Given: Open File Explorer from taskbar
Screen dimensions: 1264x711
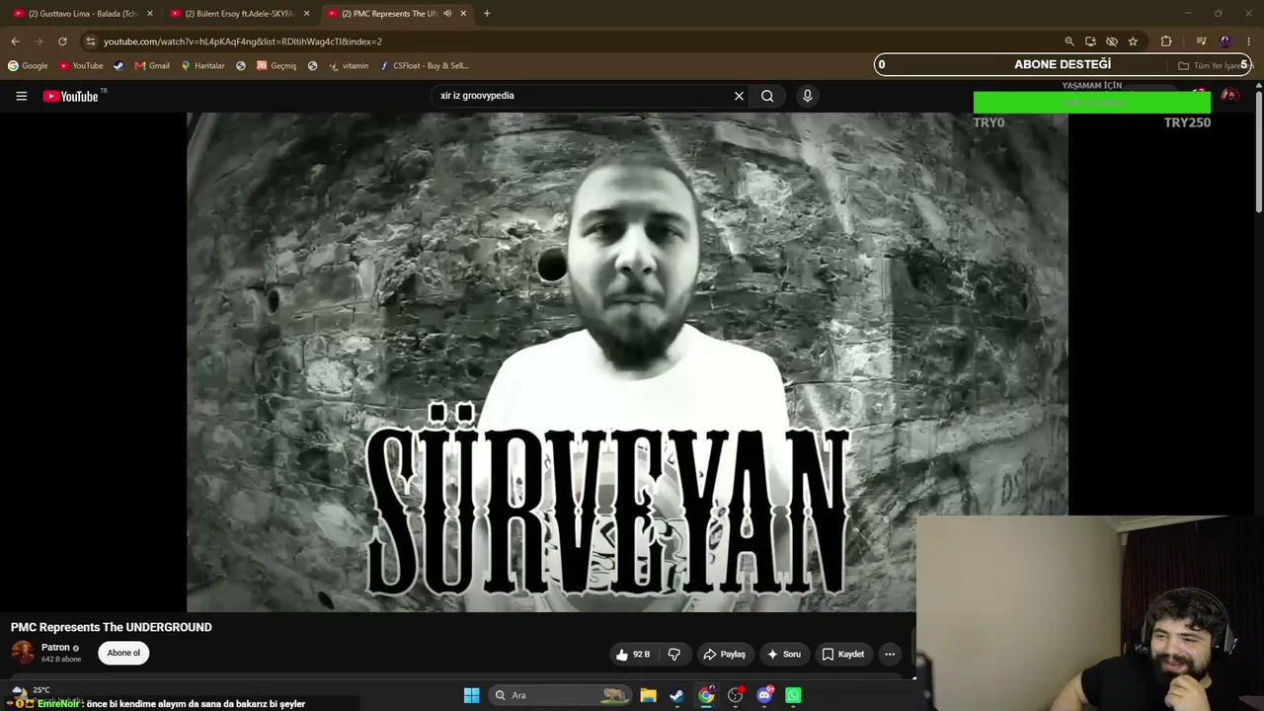Looking at the screenshot, I should click(648, 695).
